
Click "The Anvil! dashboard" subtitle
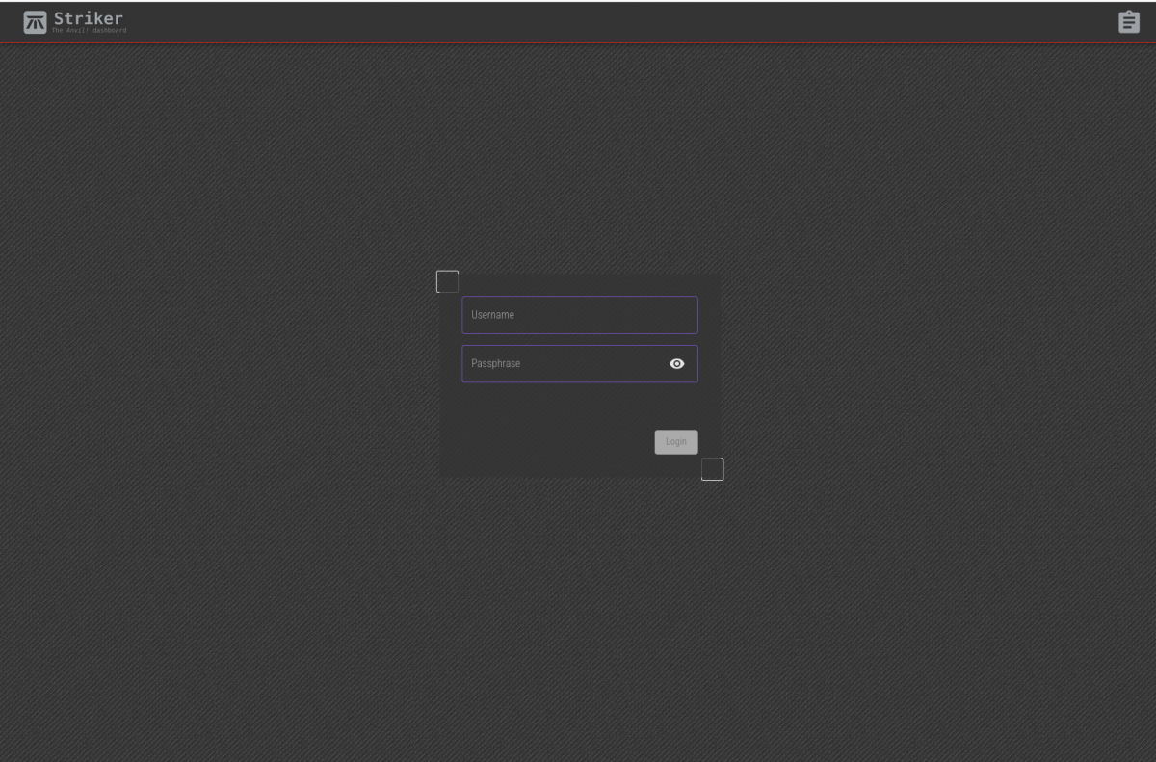click(x=89, y=31)
